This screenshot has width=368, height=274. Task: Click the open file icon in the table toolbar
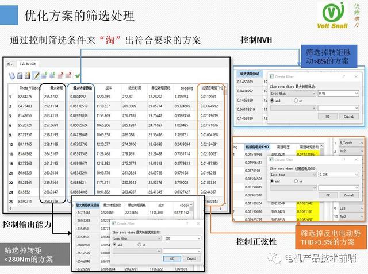click(11, 75)
